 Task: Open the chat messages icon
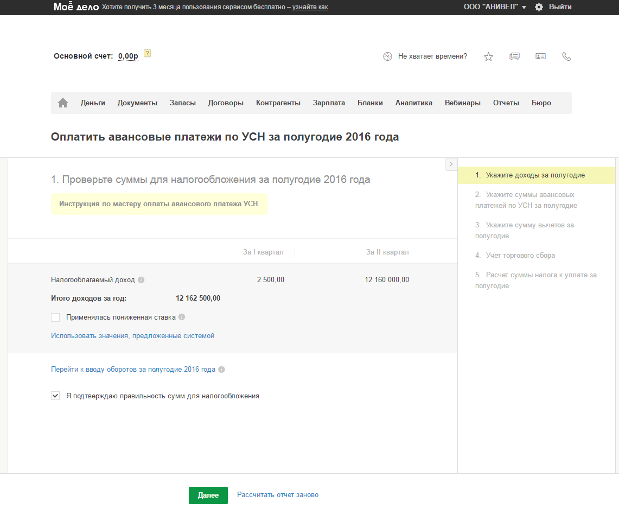514,56
